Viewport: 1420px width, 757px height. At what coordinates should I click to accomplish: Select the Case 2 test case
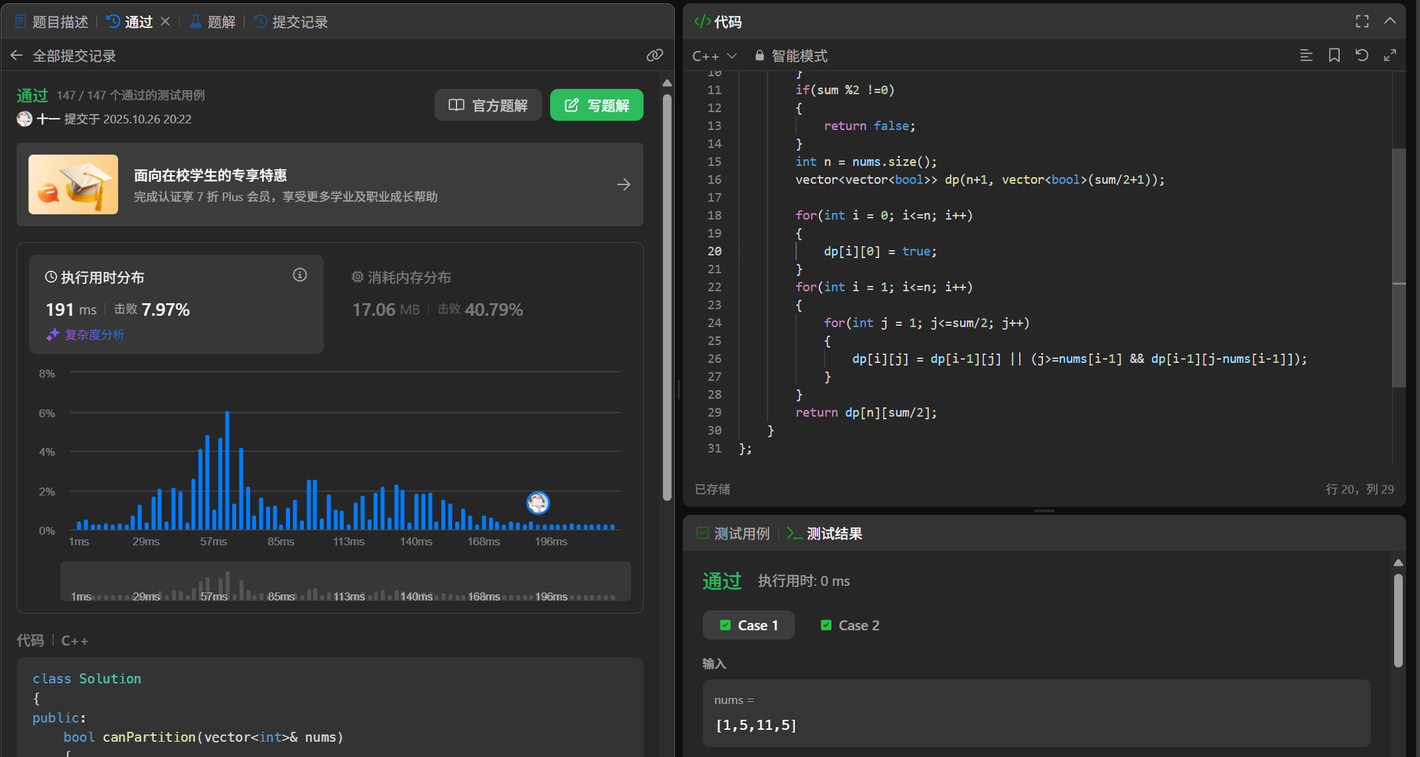coord(850,625)
